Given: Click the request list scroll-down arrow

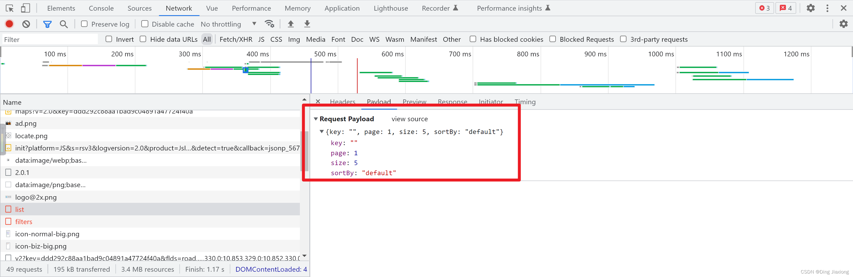Looking at the screenshot, I should pos(304,256).
